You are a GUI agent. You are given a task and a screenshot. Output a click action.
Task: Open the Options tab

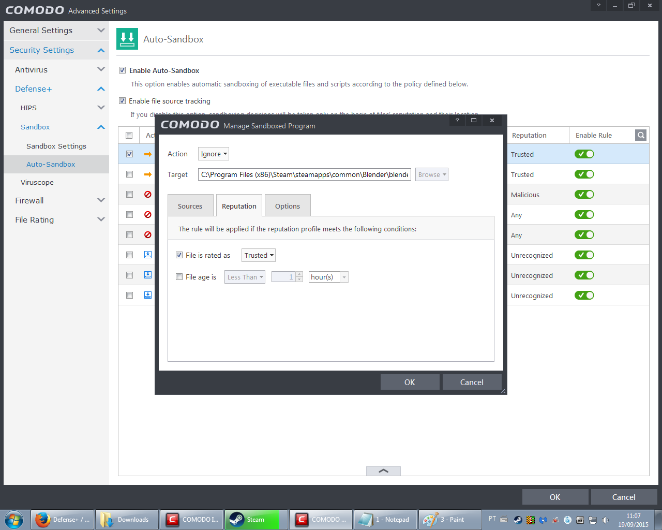288,205
